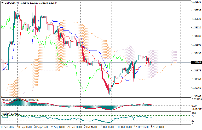Click the 20 Sep 16:00 time label
The width and height of the screenshot is (202, 130).
pyautogui.click(x=41, y=127)
